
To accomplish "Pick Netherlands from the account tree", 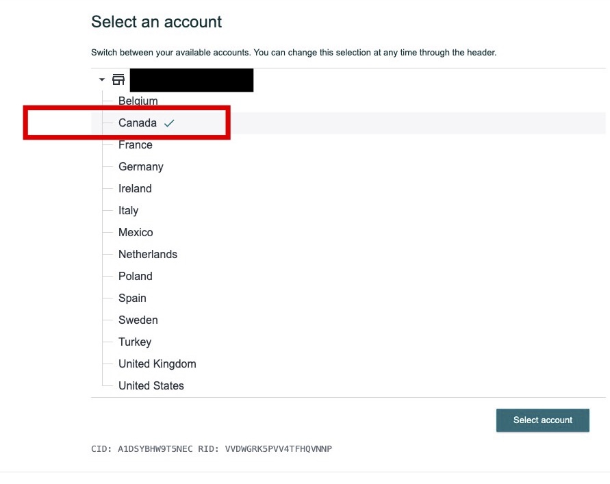I will coord(148,255).
